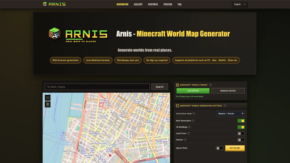This screenshot has height=163, width=290.
Task: Click the Minecraft World Format section icon
Action: click(177, 85)
